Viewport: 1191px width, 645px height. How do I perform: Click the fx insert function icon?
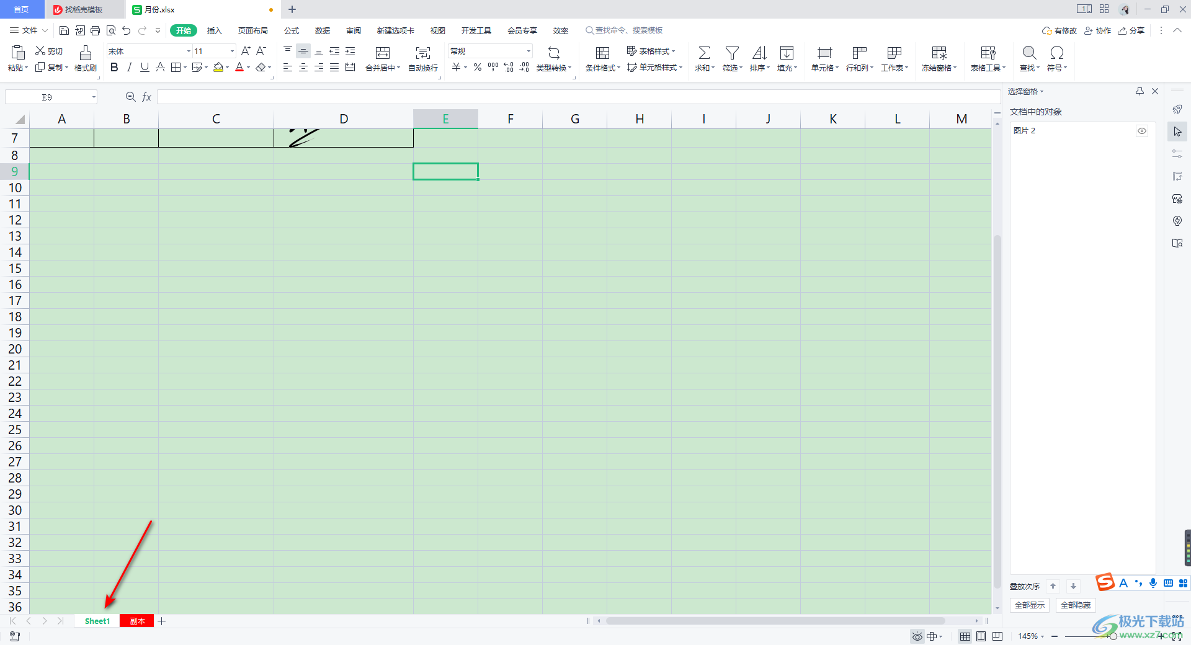pos(147,97)
